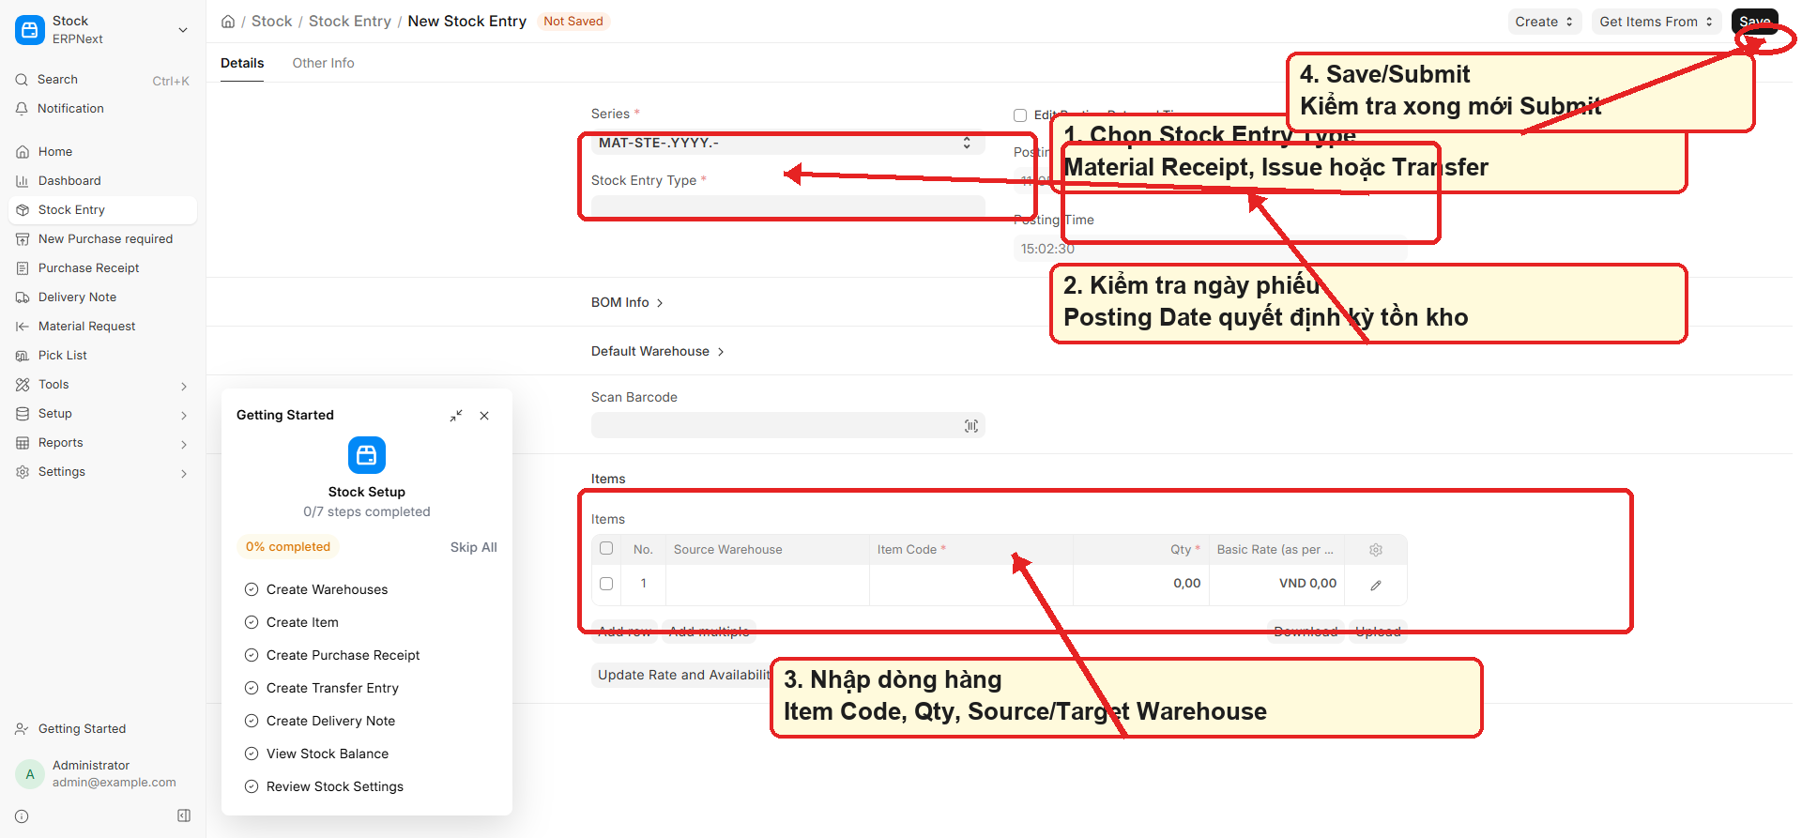The height and width of the screenshot is (838, 1802).
Task: Close the Getting Started panel
Action: pos(484,416)
